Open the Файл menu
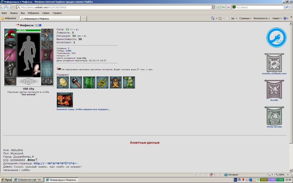The width and height of the screenshot is (293, 183). 4,13
